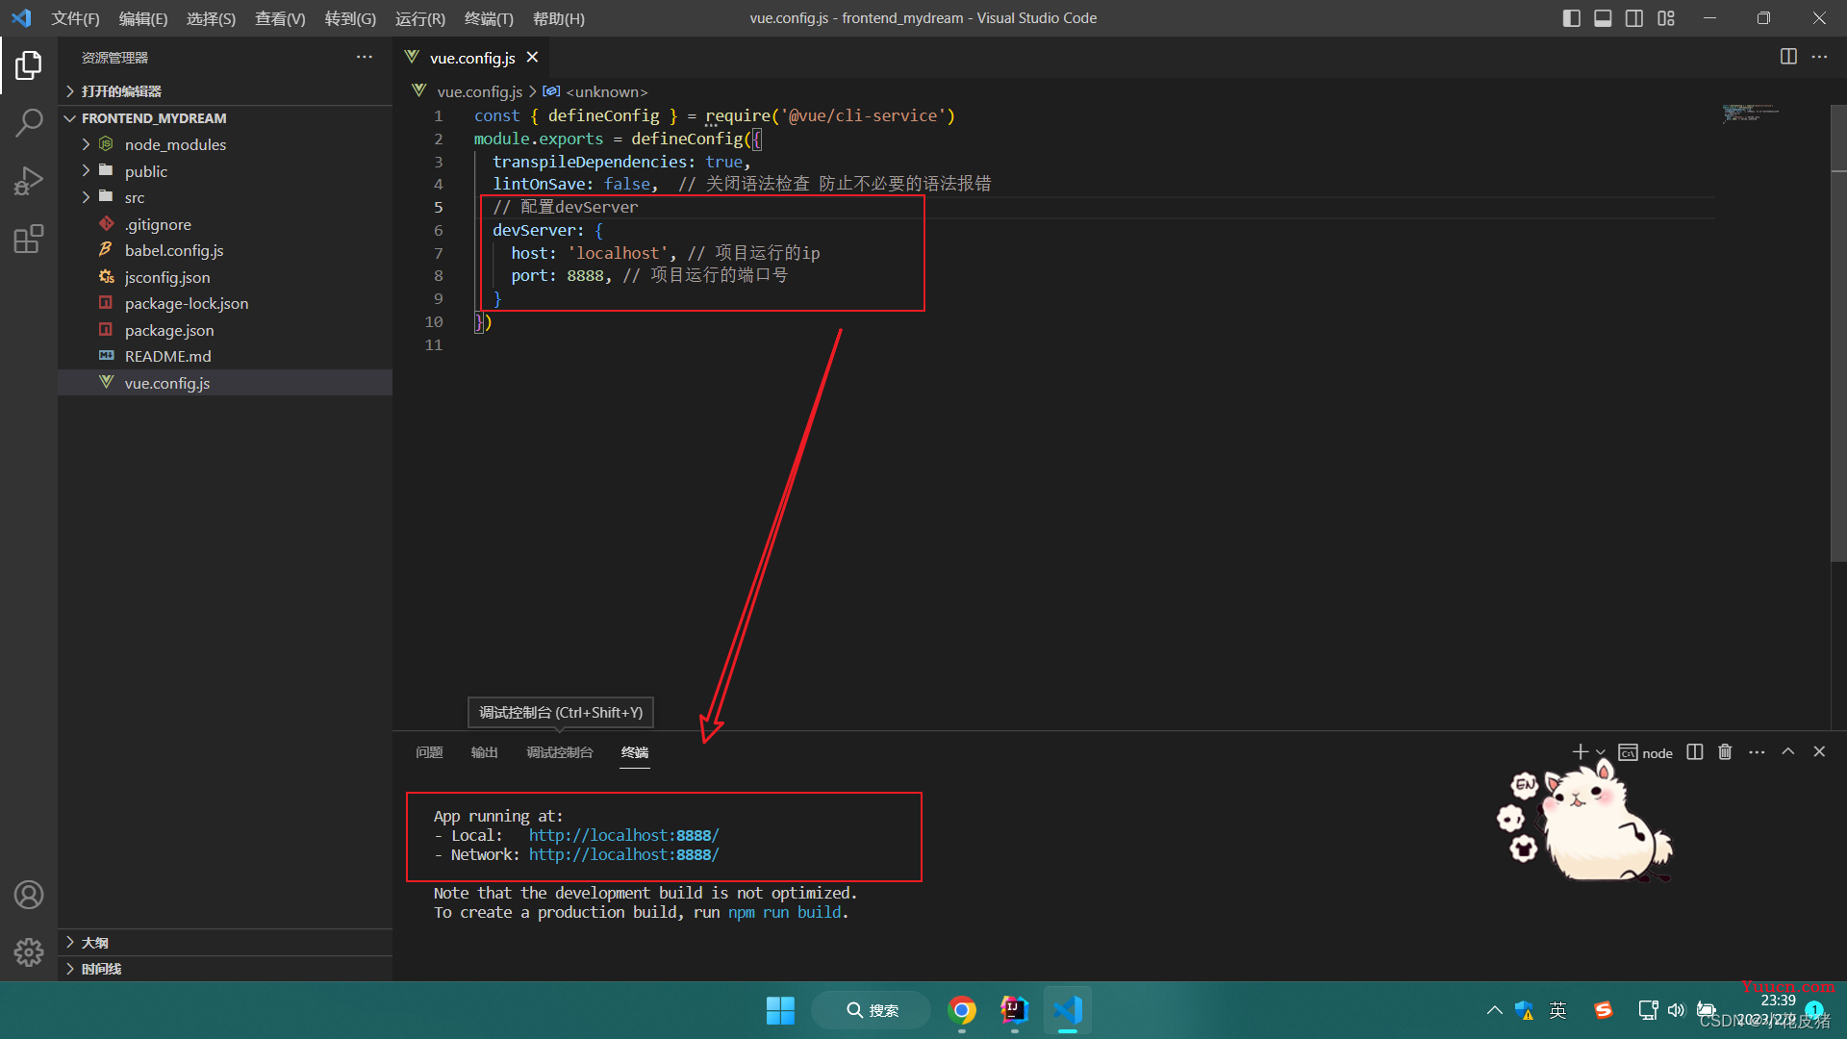Open the Local http://localhost:8888/ link

pyautogui.click(x=623, y=835)
